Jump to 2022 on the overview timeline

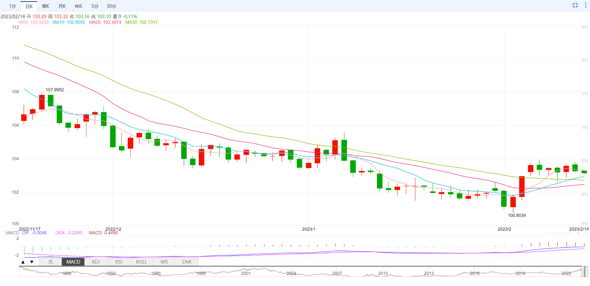(x=566, y=273)
